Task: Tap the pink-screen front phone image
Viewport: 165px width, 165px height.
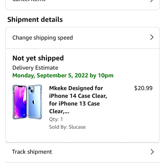Action: (19, 102)
